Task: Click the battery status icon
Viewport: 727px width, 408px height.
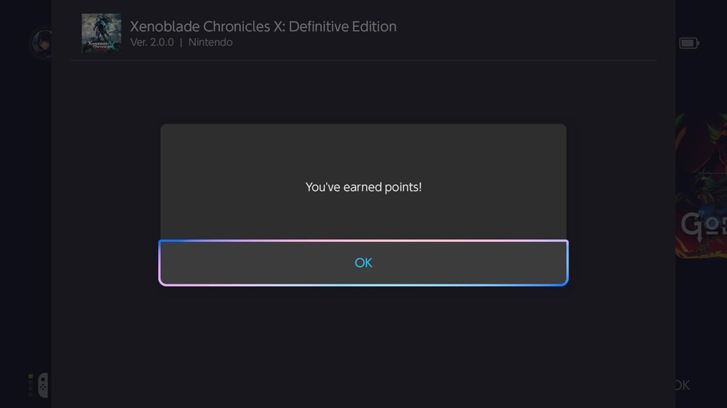Action: click(x=689, y=43)
